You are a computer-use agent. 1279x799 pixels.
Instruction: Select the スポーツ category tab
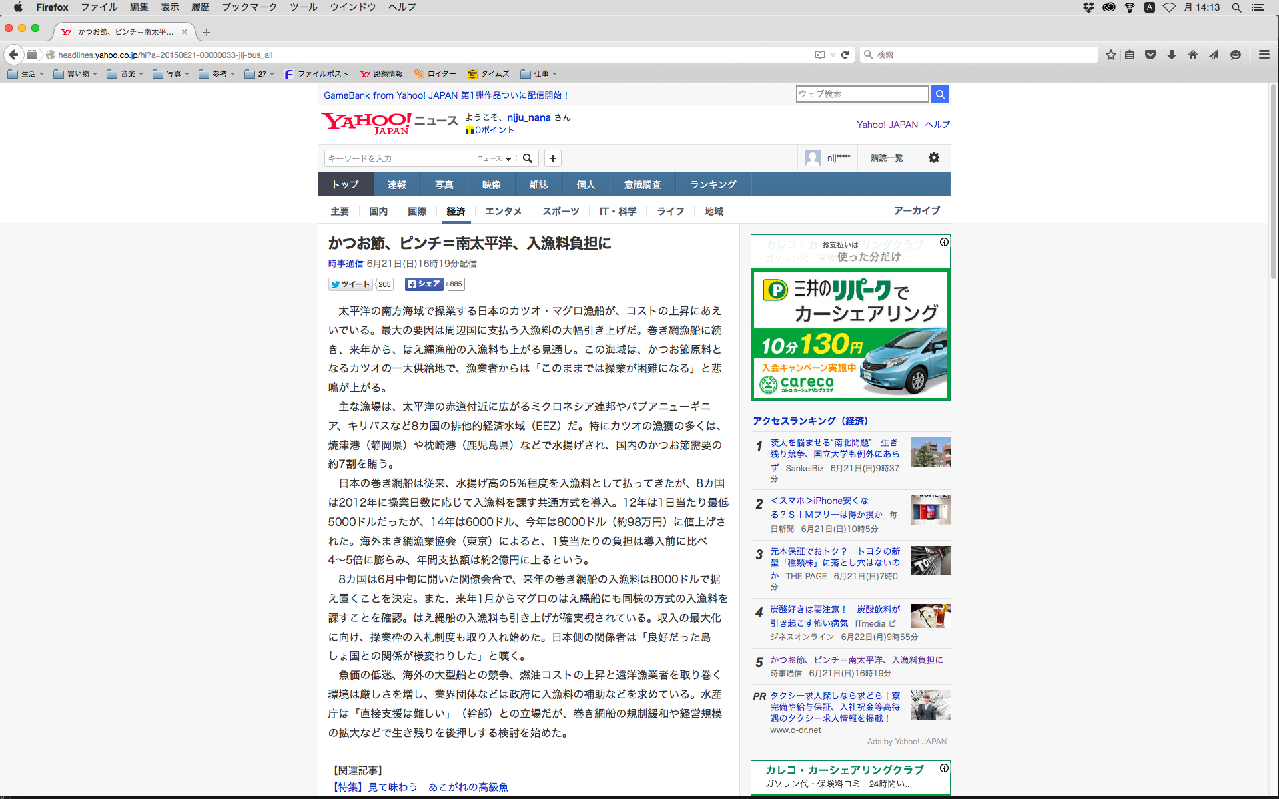[560, 211]
